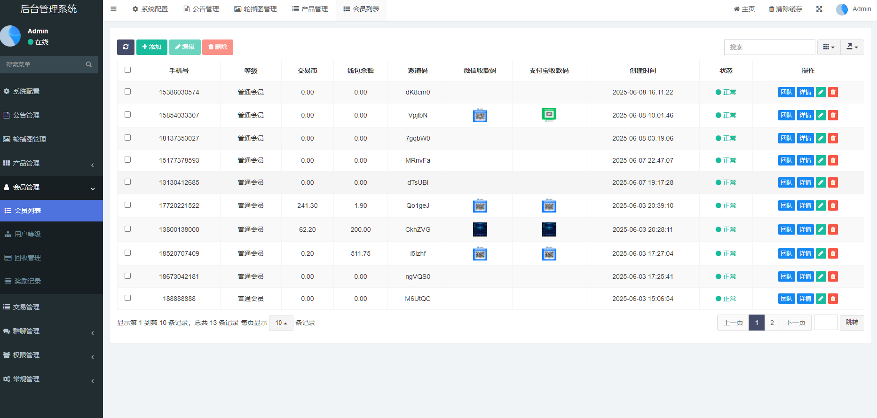The image size is (877, 418).
Task: Click red trash icon for 188888888
Action: 833,299
